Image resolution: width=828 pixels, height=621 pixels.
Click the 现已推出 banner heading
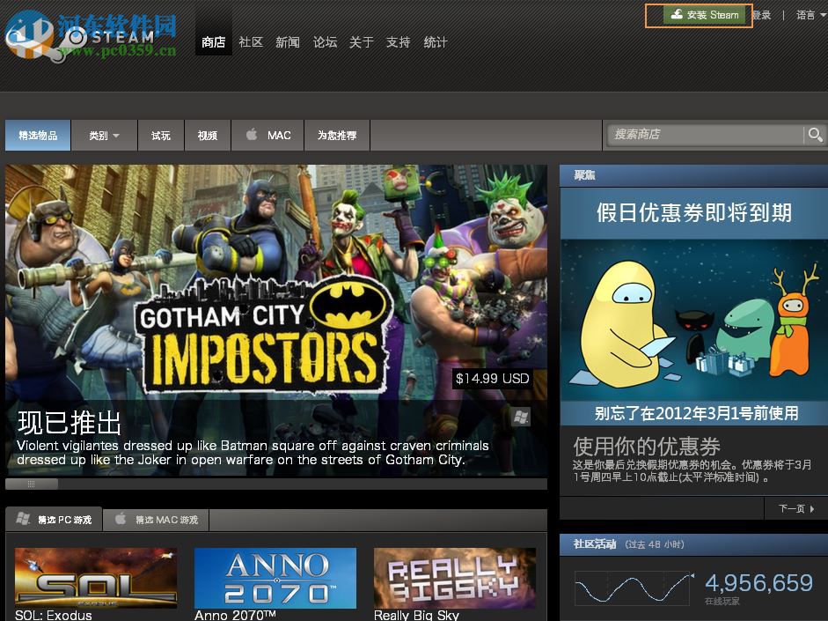(x=70, y=422)
